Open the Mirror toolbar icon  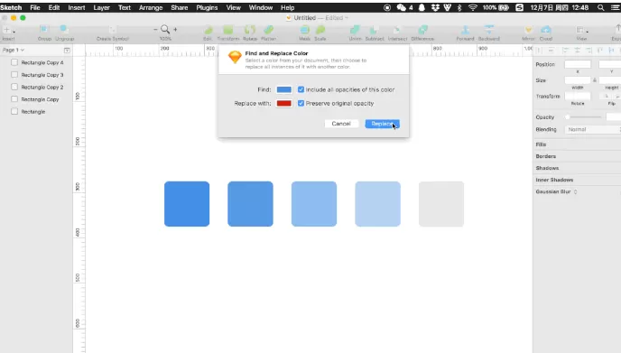coord(528,30)
